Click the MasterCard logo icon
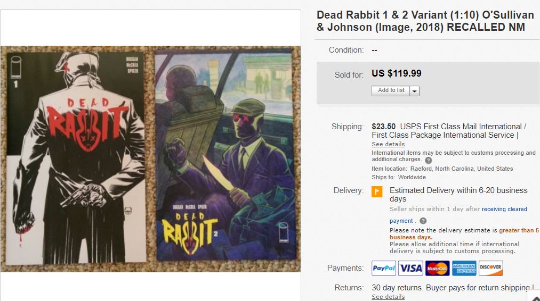Image resolution: width=540 pixels, height=301 pixels. 437,268
